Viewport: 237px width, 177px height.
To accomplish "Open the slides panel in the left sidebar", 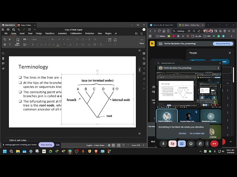I will pyautogui.click(x=3, y=58).
